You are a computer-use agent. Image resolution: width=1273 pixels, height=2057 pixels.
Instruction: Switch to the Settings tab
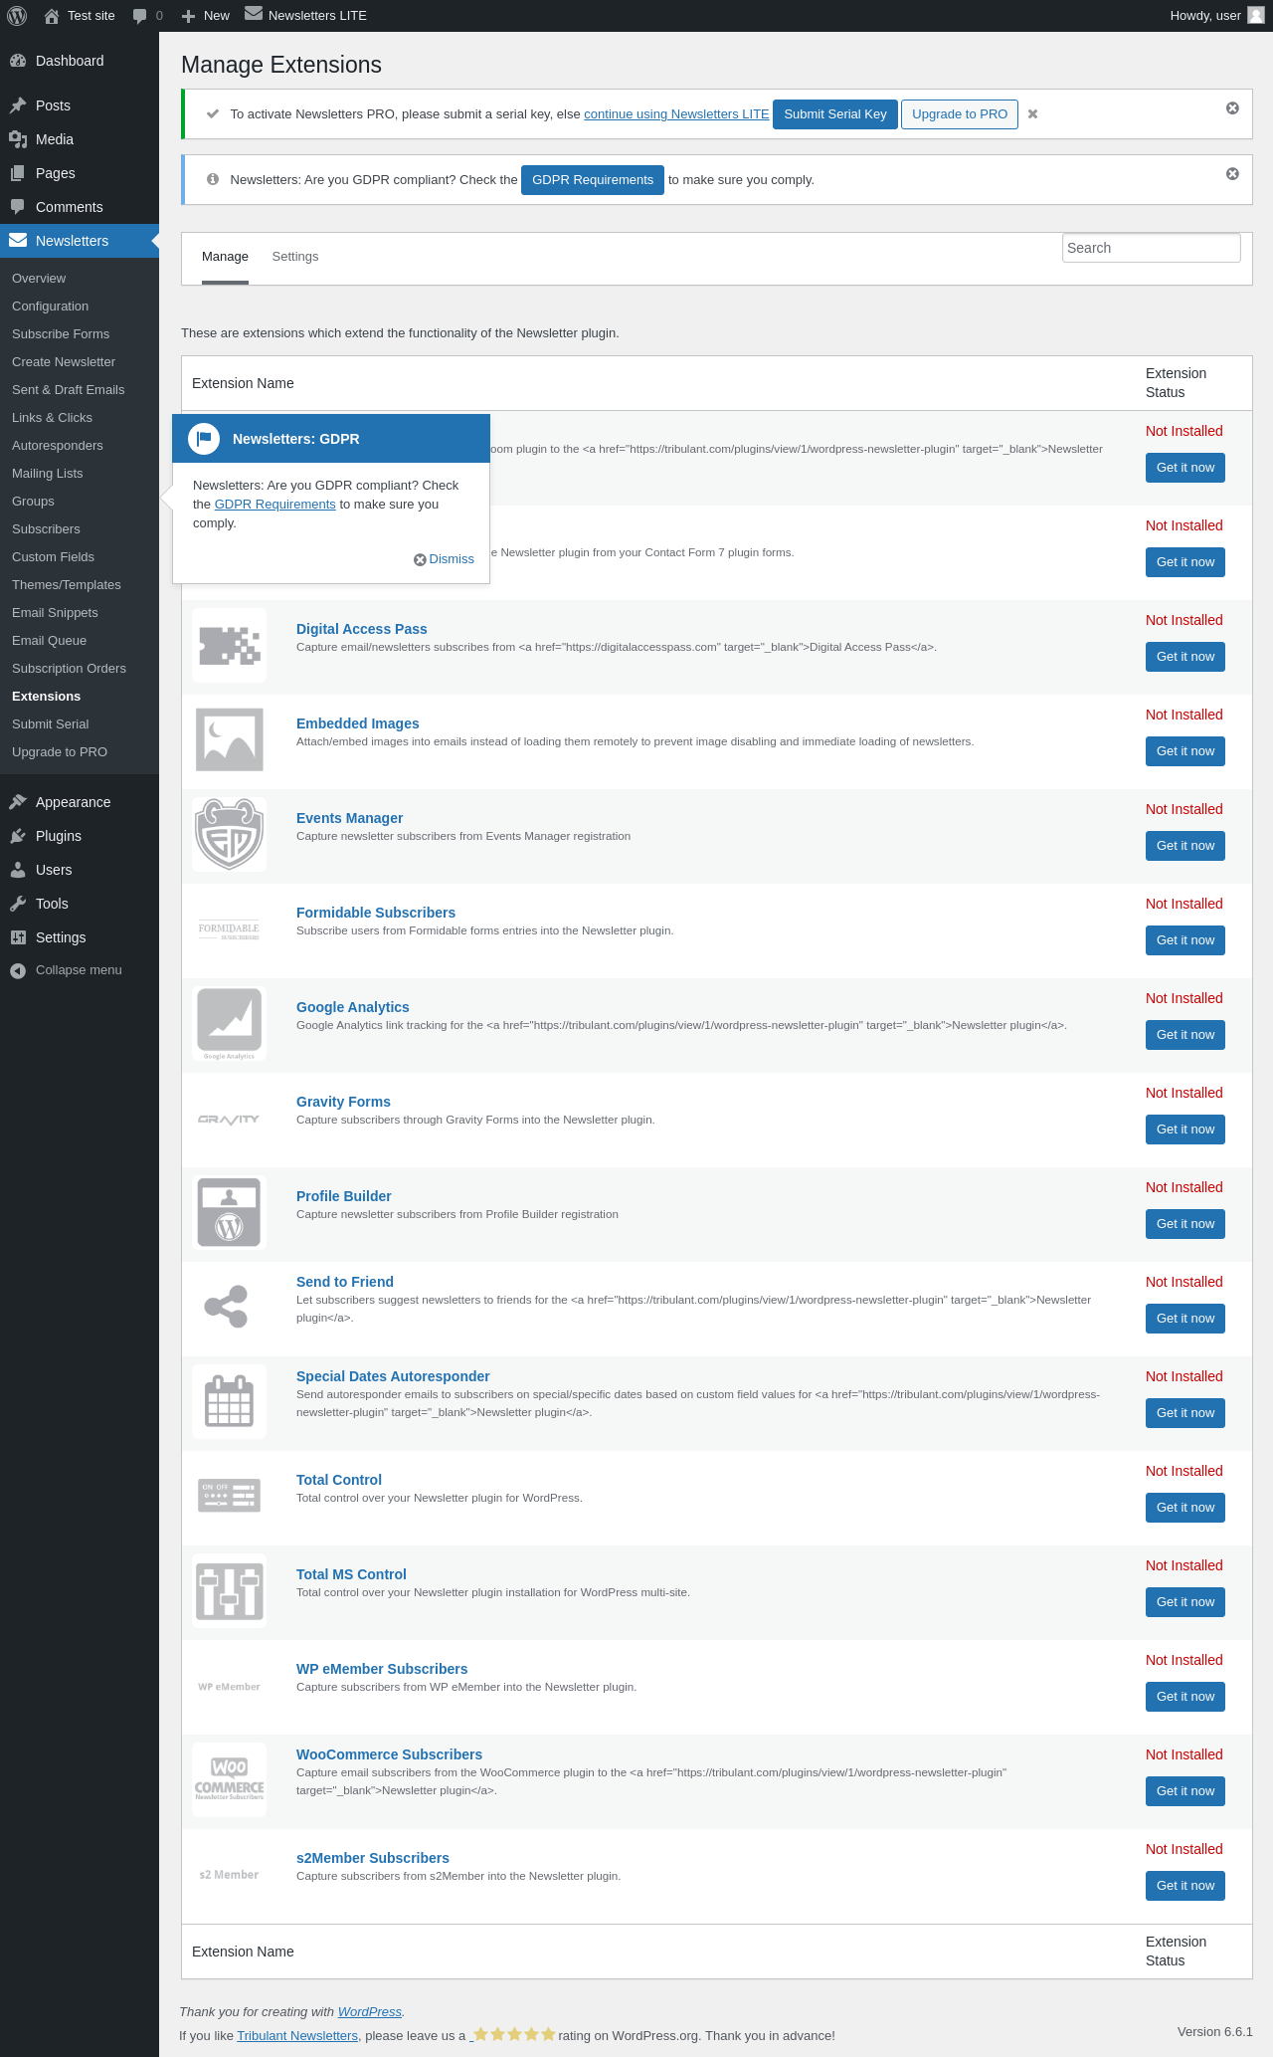[295, 257]
